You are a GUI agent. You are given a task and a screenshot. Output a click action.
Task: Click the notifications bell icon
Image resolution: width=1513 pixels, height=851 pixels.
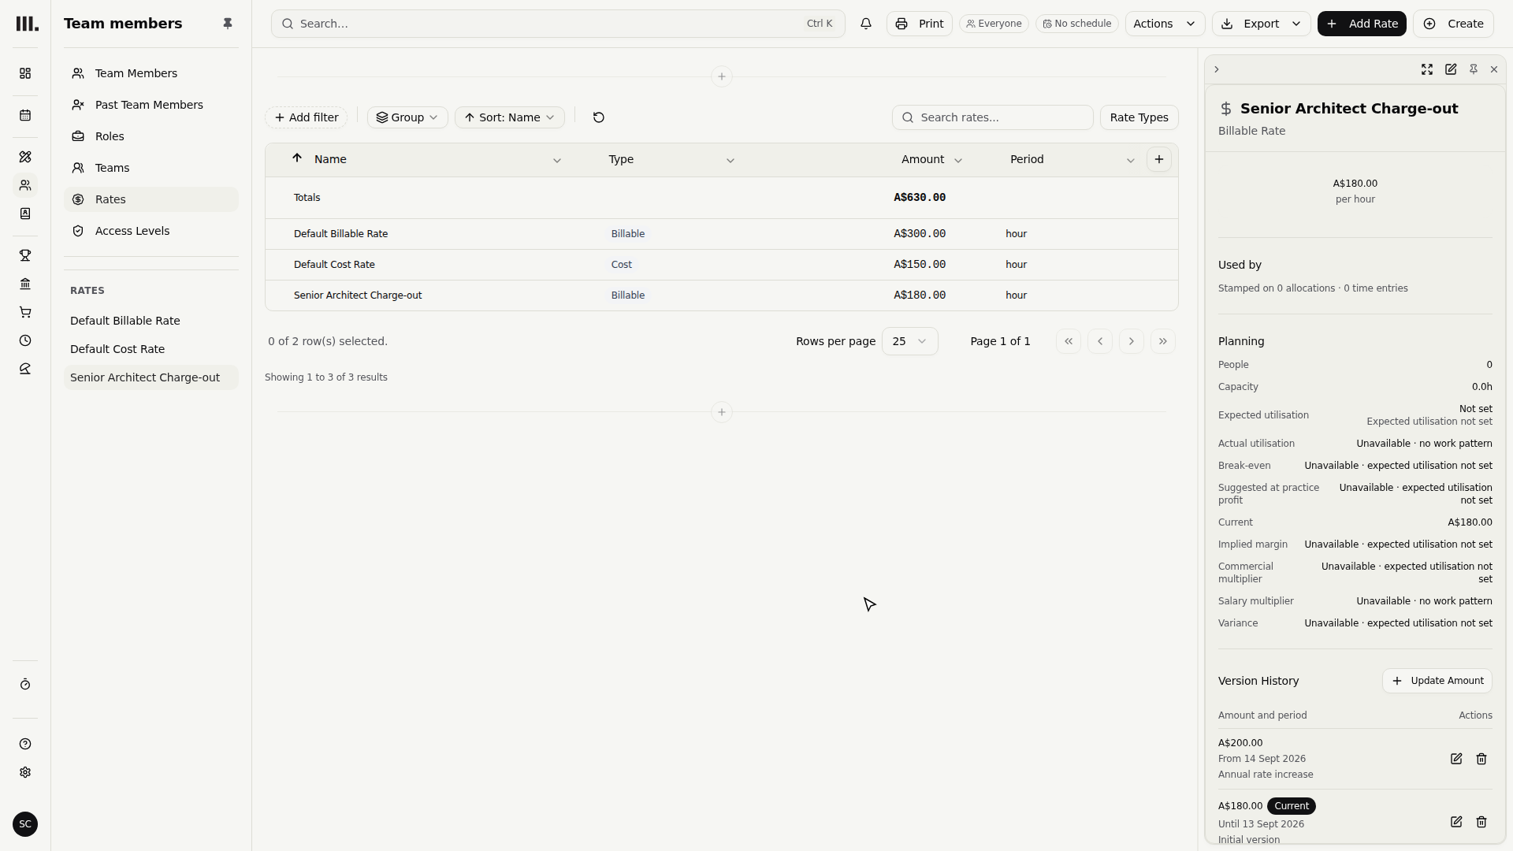[x=866, y=24]
